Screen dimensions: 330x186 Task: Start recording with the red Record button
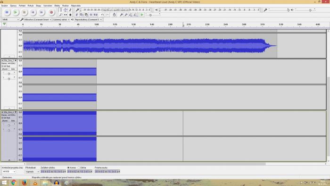click(51, 12)
